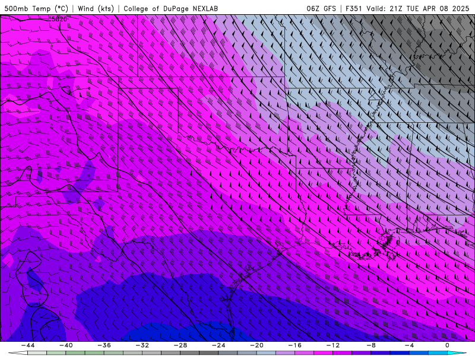This screenshot has width=475, height=356.
Task: Click the '500mb Temp (°C)' title text
Action: point(36,8)
